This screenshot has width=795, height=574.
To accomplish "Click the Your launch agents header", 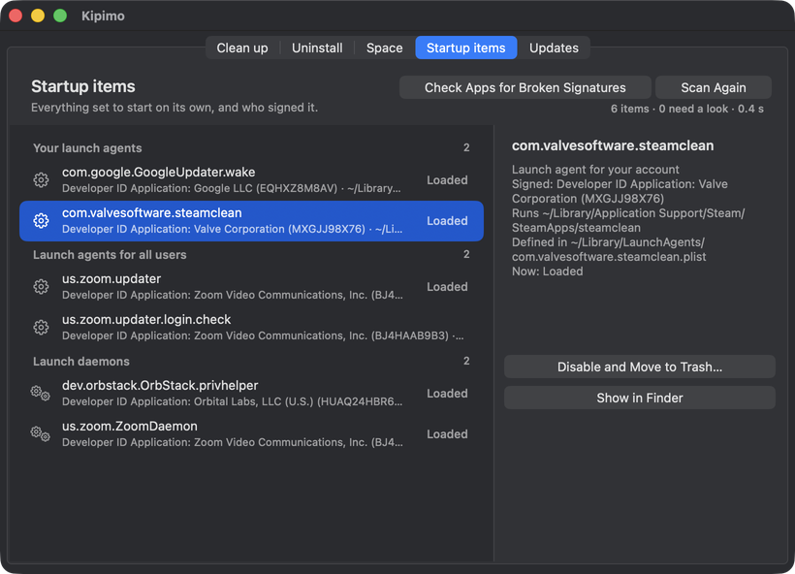I will point(87,148).
